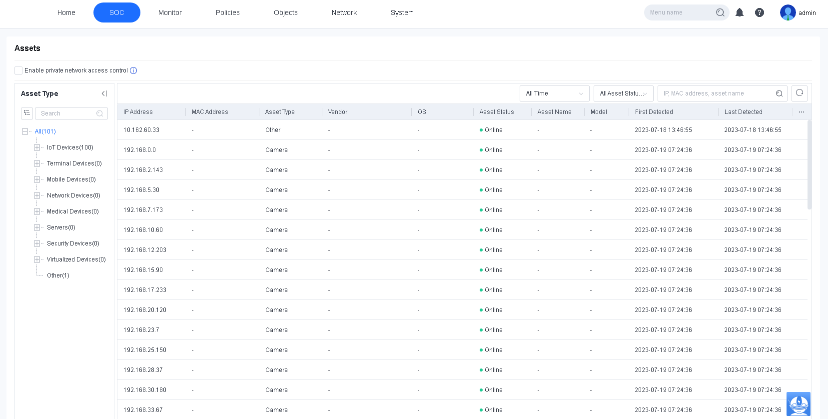
Task: Collapse the All(101) tree node
Action: click(x=25, y=131)
